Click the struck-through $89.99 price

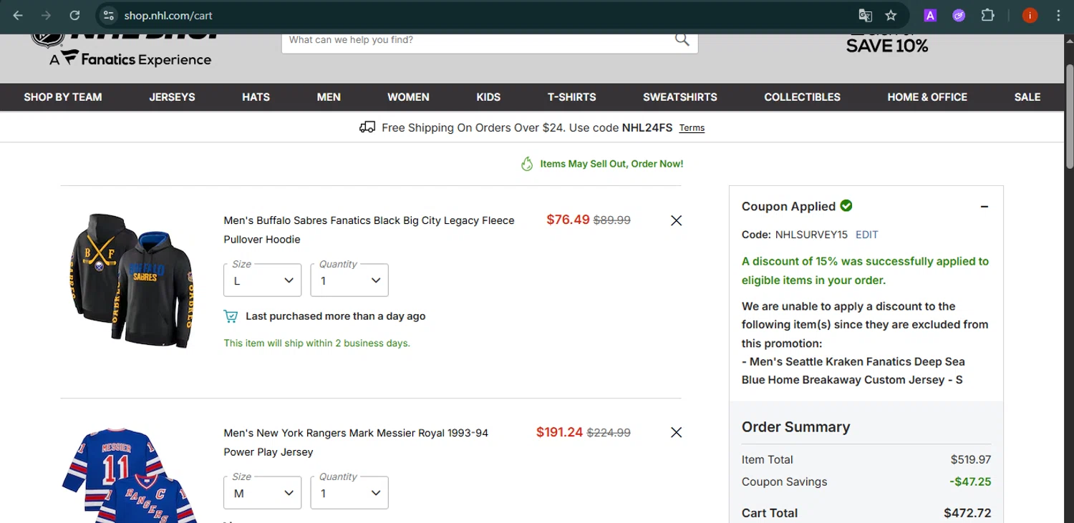coord(612,220)
